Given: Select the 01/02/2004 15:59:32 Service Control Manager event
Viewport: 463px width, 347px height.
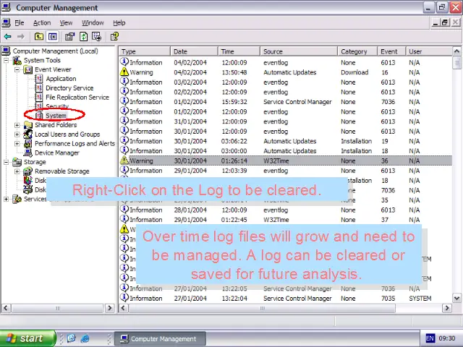Looking at the screenshot, I should [x=286, y=102].
